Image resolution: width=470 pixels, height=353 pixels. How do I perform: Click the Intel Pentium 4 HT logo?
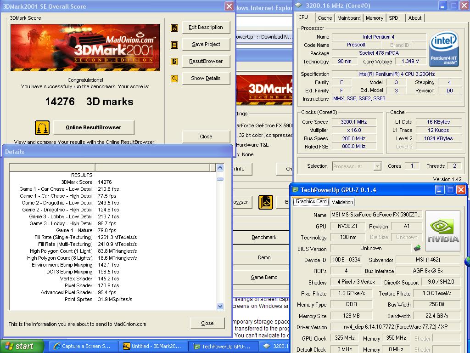click(x=444, y=49)
